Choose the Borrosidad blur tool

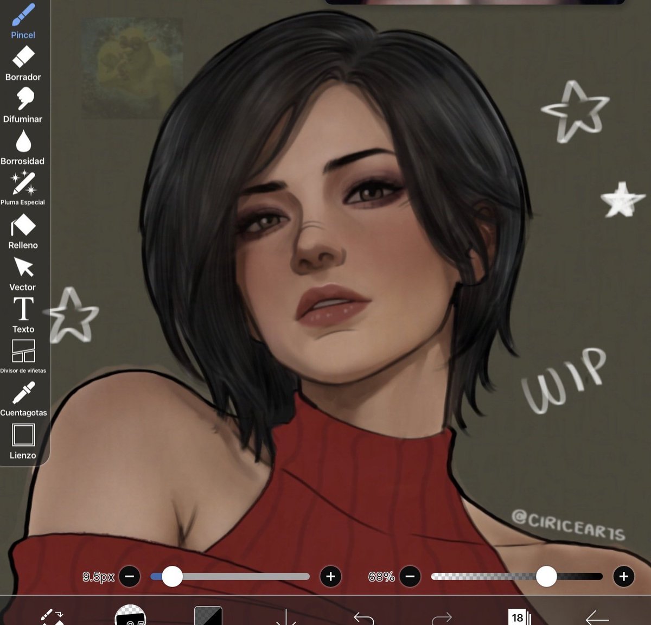pos(23,148)
